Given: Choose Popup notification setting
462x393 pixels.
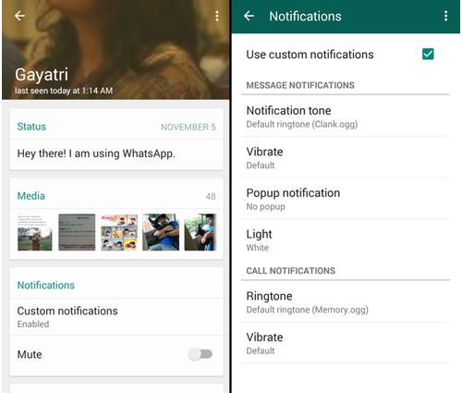Looking at the screenshot, I should click(345, 199).
